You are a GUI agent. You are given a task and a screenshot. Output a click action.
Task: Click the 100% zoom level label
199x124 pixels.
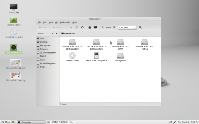[109, 27]
